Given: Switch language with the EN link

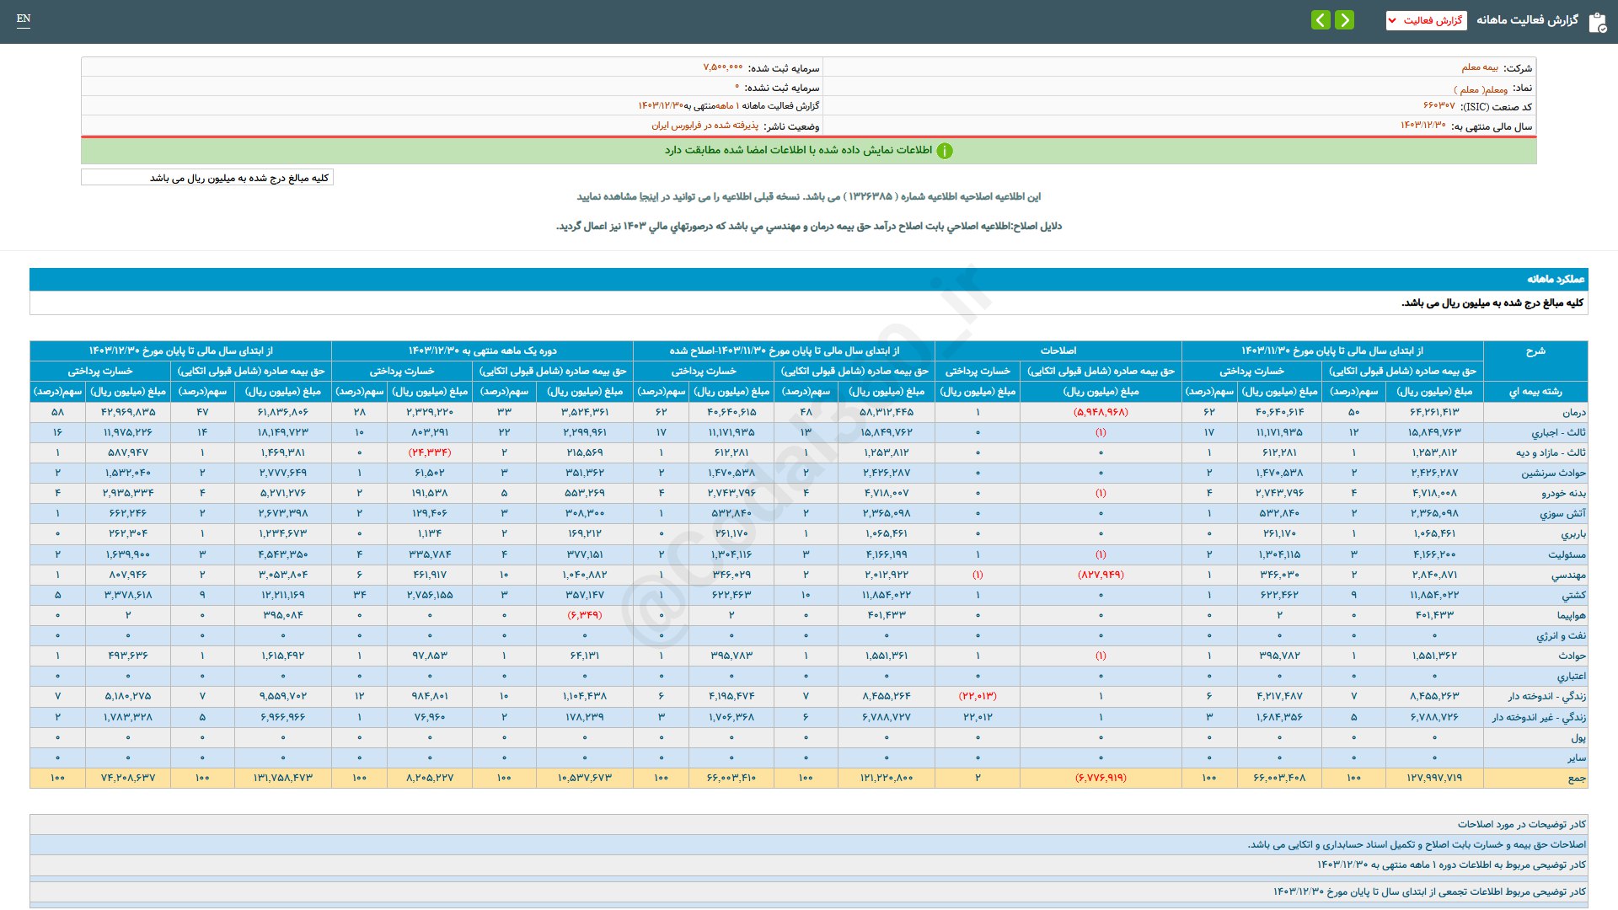Looking at the screenshot, I should 24,19.
